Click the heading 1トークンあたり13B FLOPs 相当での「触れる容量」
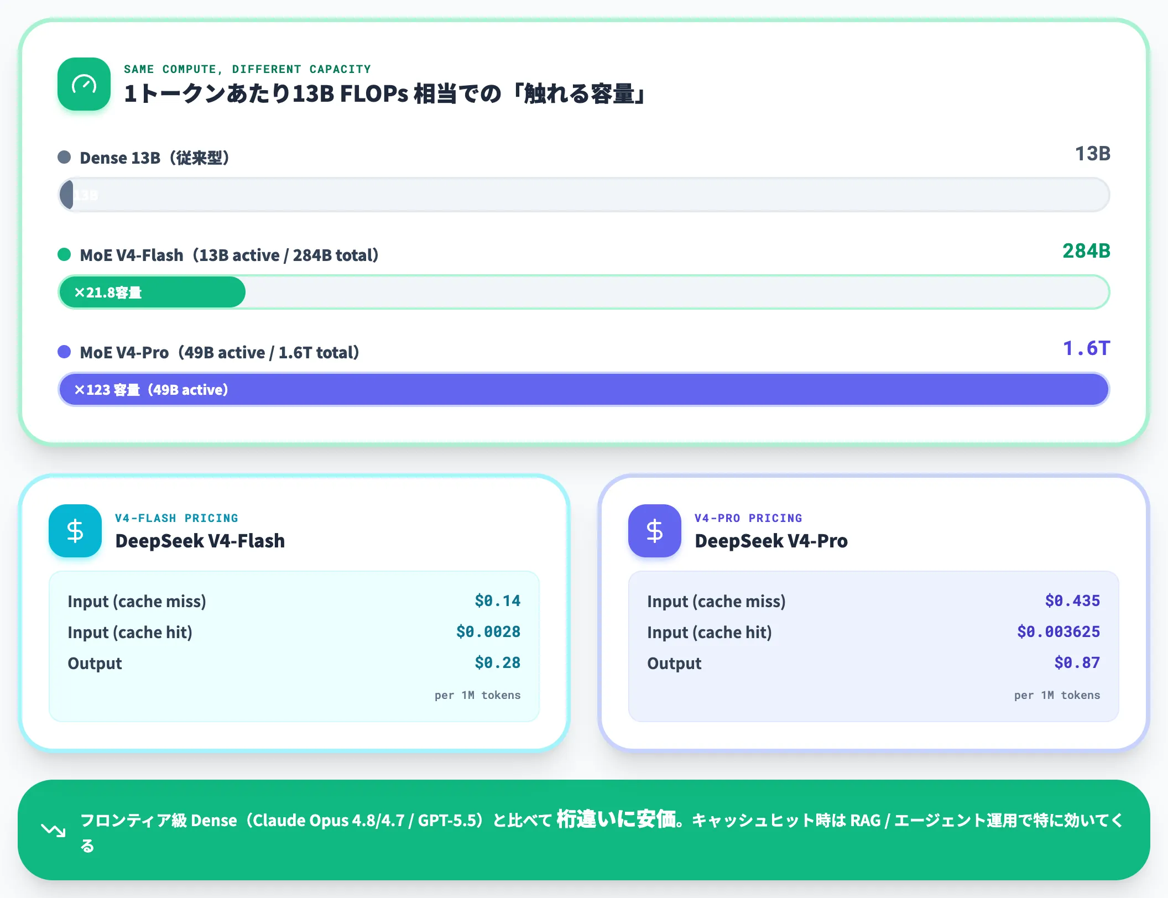Screen dimensions: 1168x898 [385, 93]
